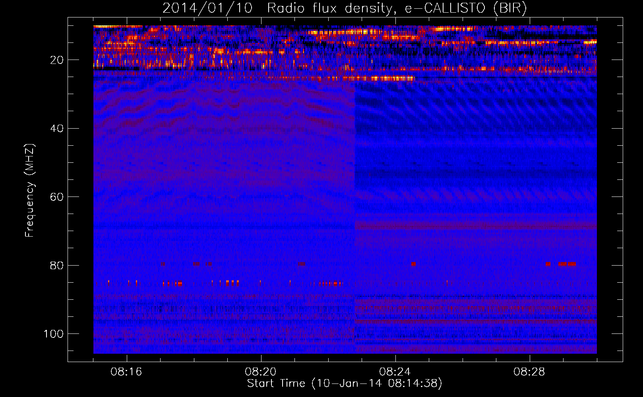Click the 'Frequency (MHZ)' axis label
The image size is (643, 397).
[x=30, y=190]
